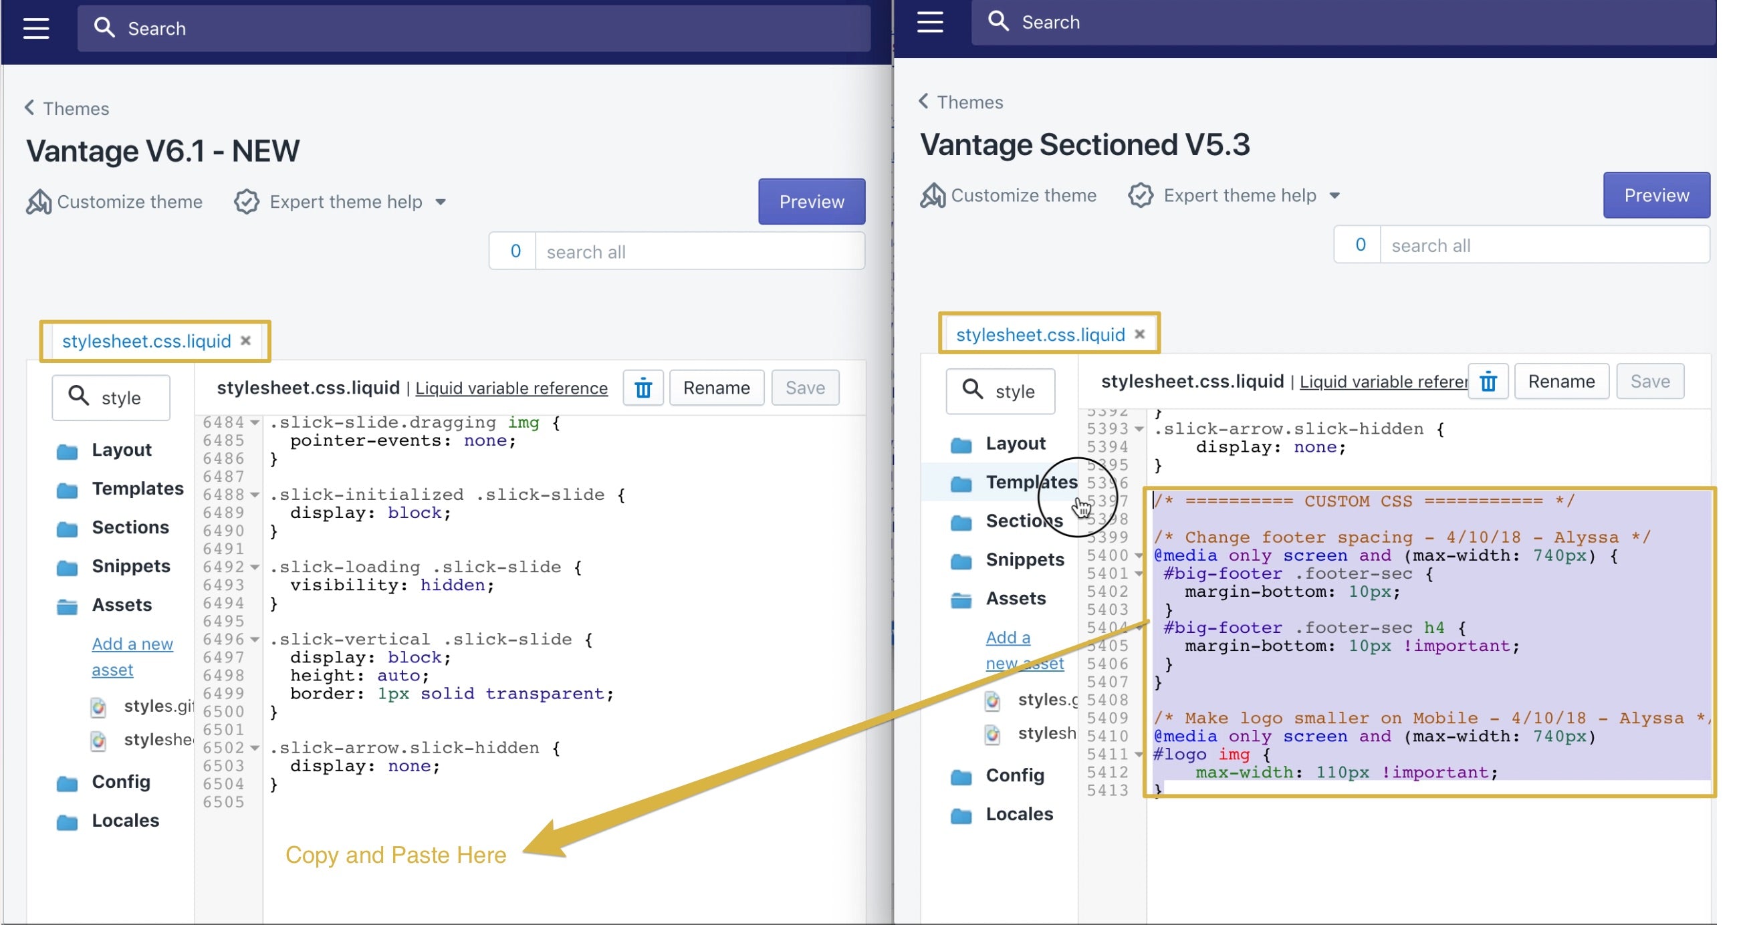
Task: Click Sections folder icon in left window
Action: tap(66, 528)
